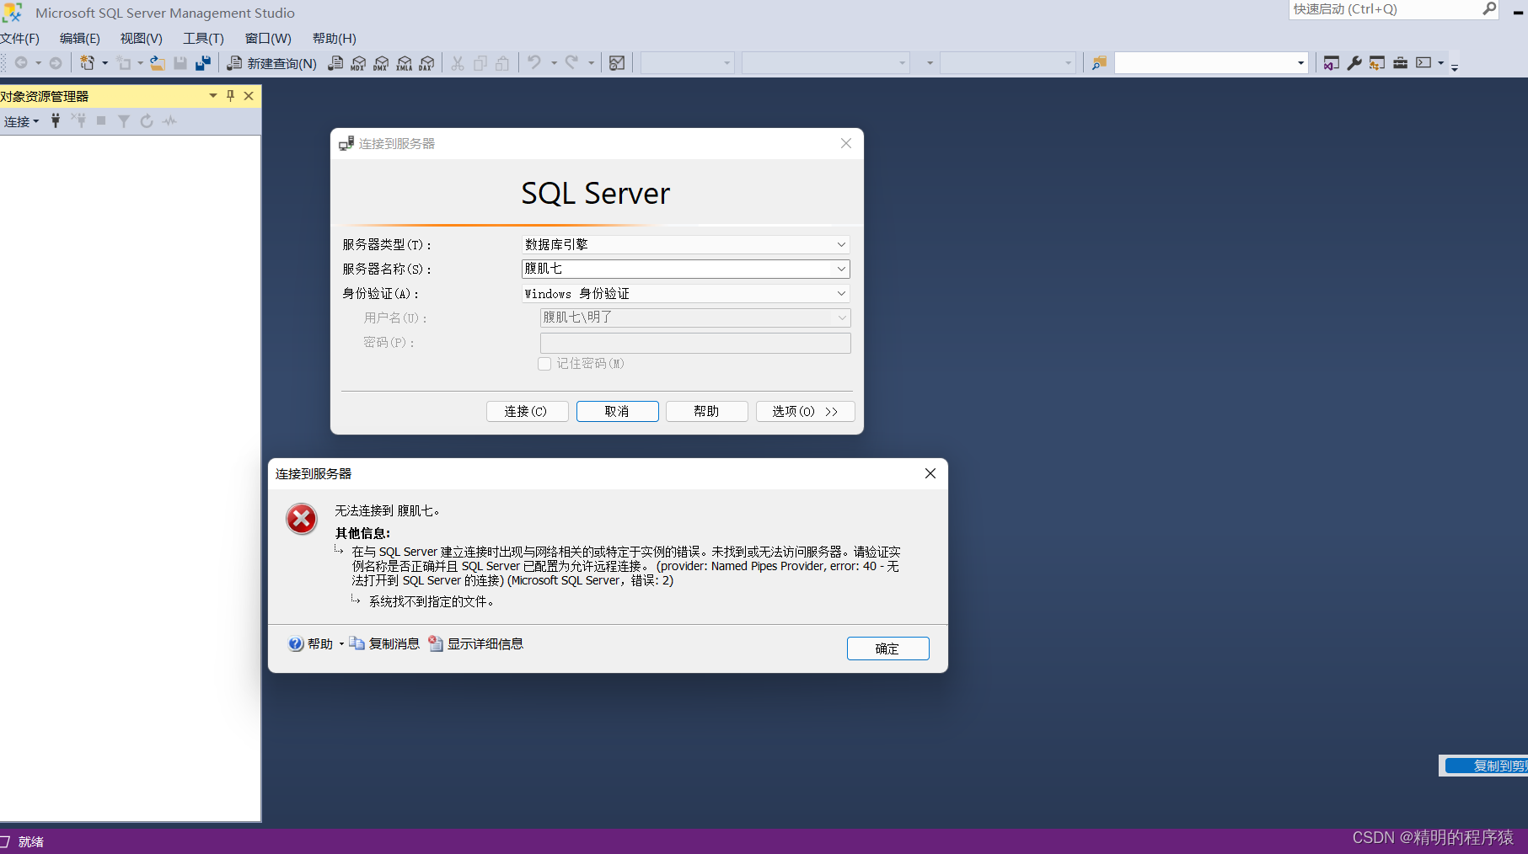Viewport: 1528px width, 854px height.
Task: Pin the 对象资源管理器 panel
Action: tap(231, 96)
